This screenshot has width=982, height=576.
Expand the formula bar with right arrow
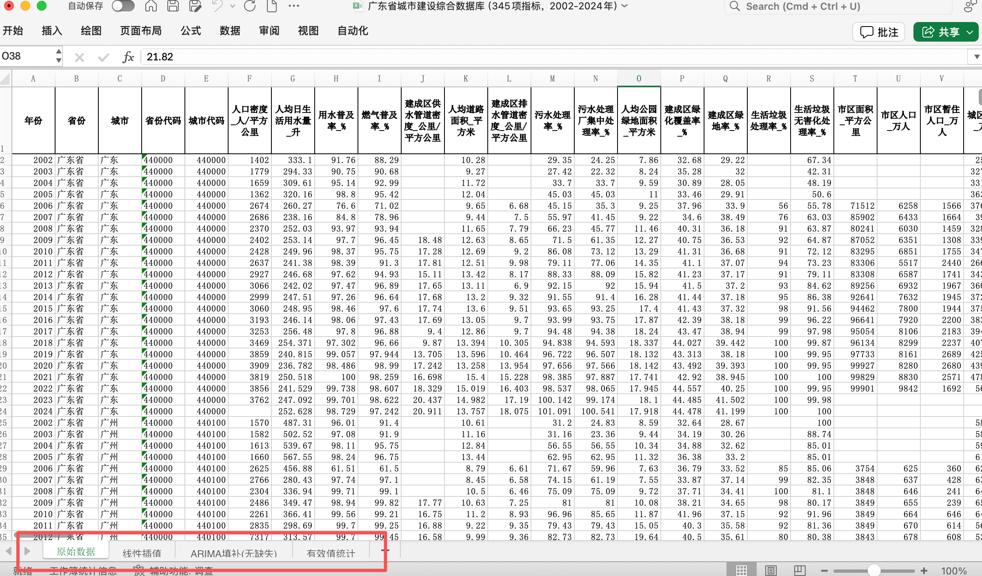pyautogui.click(x=976, y=57)
